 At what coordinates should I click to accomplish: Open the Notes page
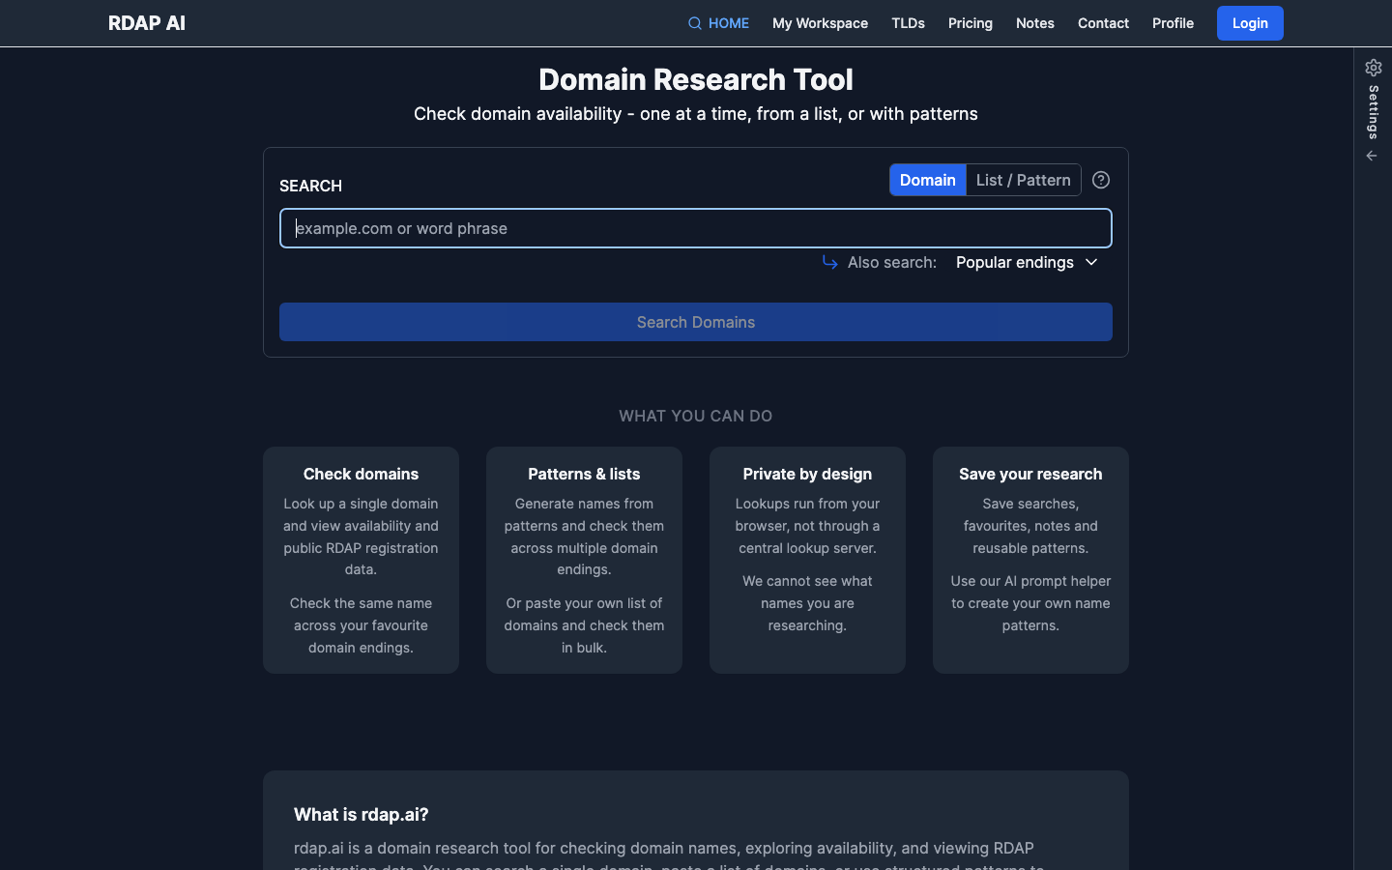[1034, 23]
